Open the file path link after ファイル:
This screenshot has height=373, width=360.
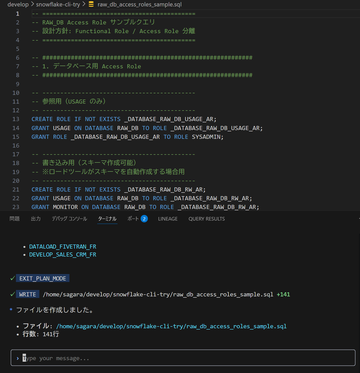[x=171, y=326]
